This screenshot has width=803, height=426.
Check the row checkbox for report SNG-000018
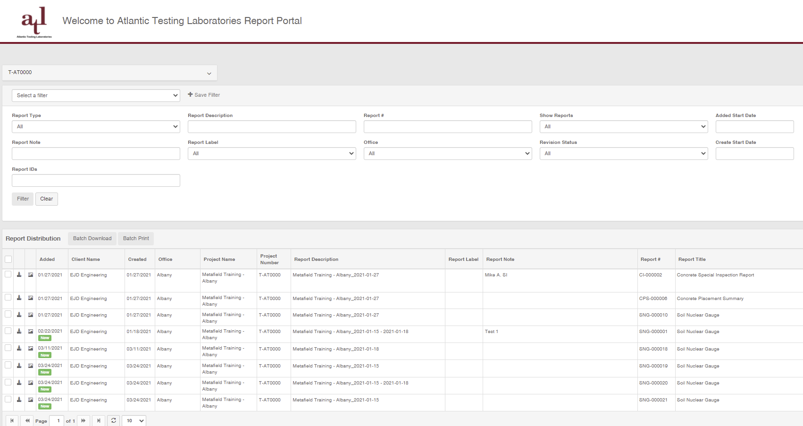pyautogui.click(x=8, y=348)
